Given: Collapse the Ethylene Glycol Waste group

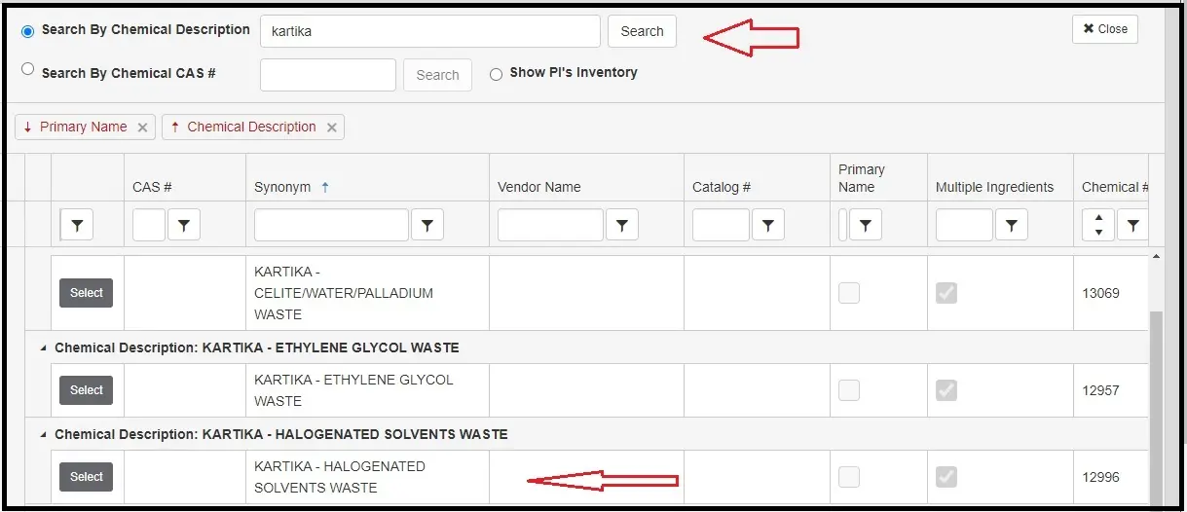Looking at the screenshot, I should click(43, 347).
